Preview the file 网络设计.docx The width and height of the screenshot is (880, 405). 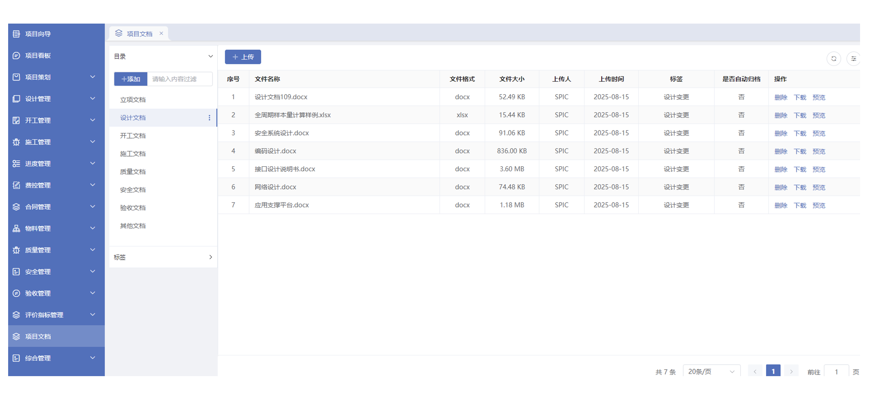point(819,187)
